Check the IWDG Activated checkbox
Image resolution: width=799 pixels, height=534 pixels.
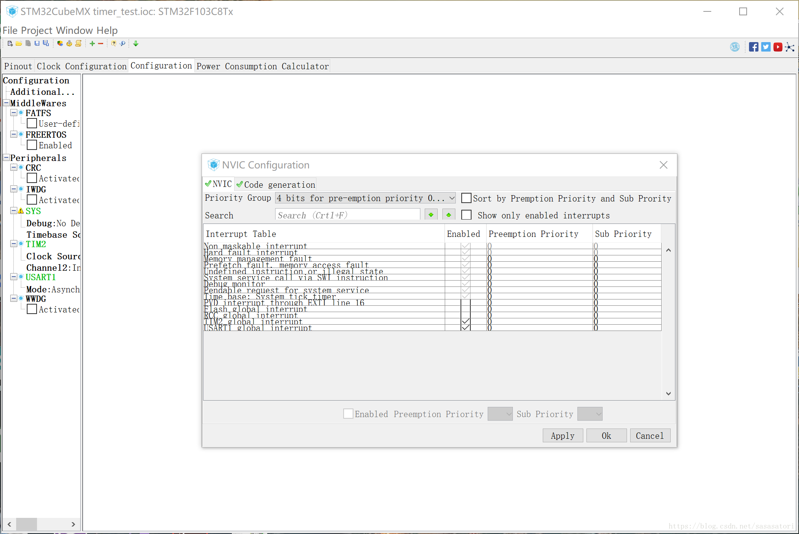[32, 200]
